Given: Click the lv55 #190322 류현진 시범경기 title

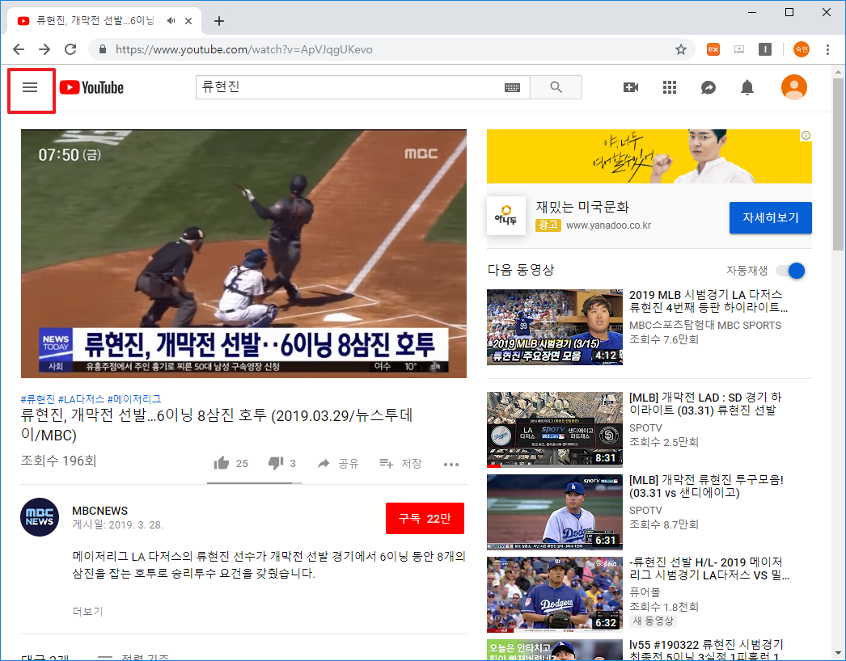Looking at the screenshot, I should tap(706, 650).
